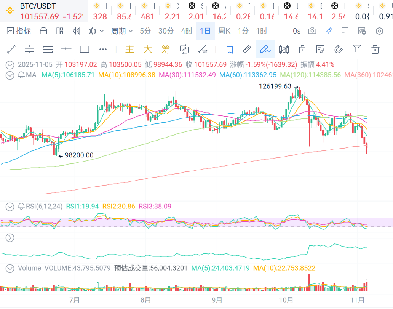Viewport: 393px width, 309px height.
Task: Open the 周期 period dropdown
Action: [x=121, y=31]
